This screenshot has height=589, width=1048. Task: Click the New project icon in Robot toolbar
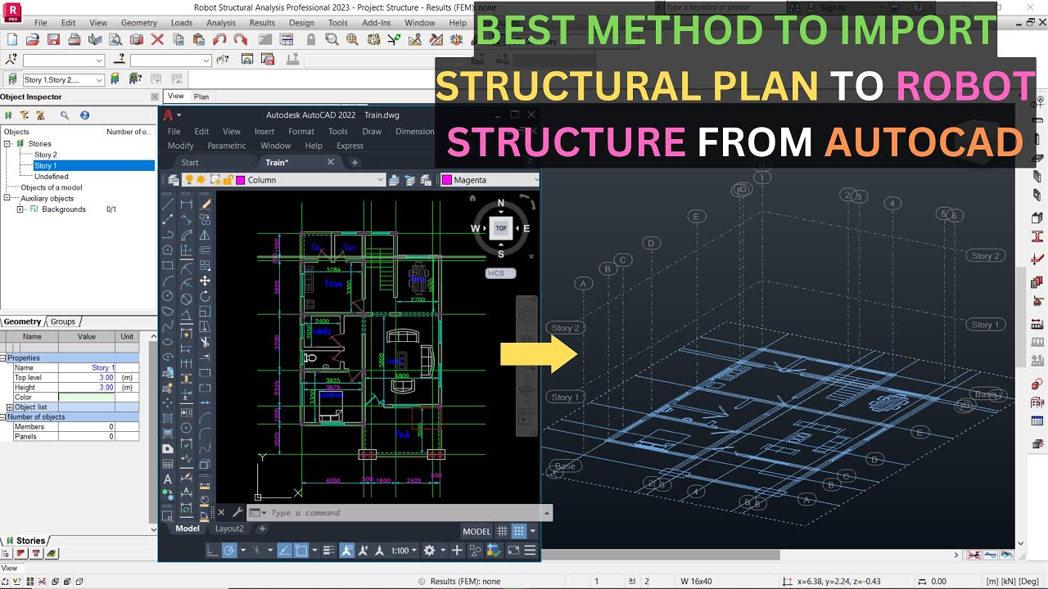pos(11,39)
